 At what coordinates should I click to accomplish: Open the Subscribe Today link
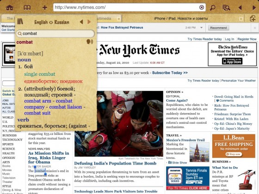click(x=170, y=73)
